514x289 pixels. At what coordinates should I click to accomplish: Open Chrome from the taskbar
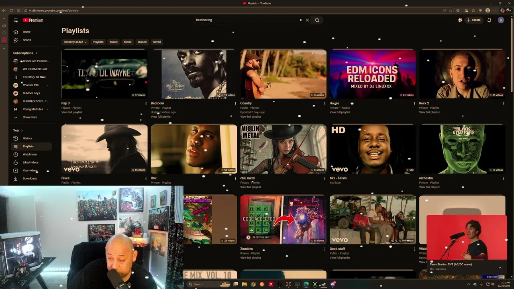(253, 284)
